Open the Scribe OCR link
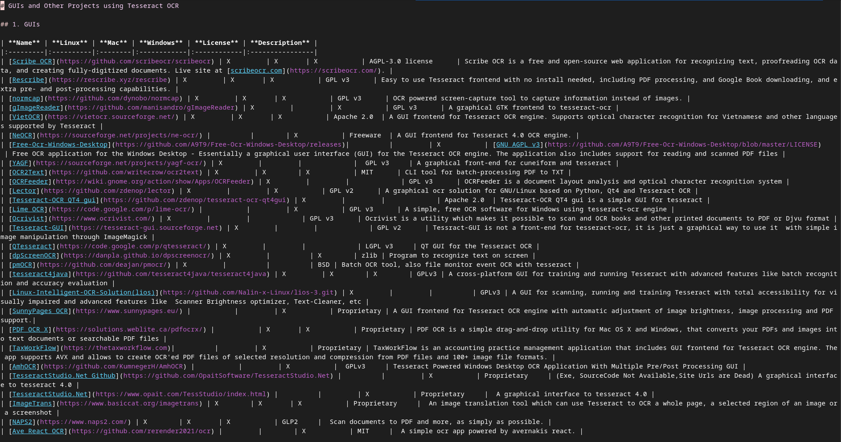 coord(32,61)
